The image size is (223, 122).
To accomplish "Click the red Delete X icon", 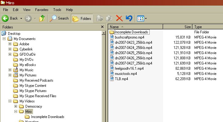I will (119, 18).
